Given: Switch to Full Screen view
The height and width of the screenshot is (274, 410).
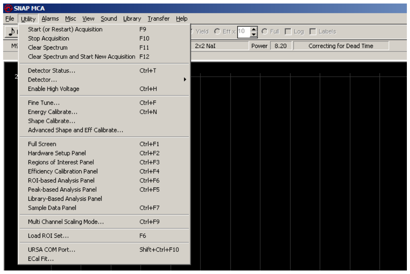Looking at the screenshot, I should [104, 144].
